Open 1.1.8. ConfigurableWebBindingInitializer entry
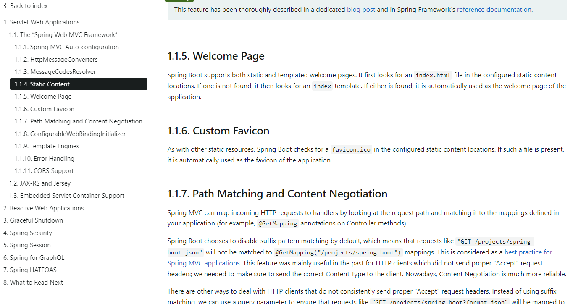 click(70, 134)
